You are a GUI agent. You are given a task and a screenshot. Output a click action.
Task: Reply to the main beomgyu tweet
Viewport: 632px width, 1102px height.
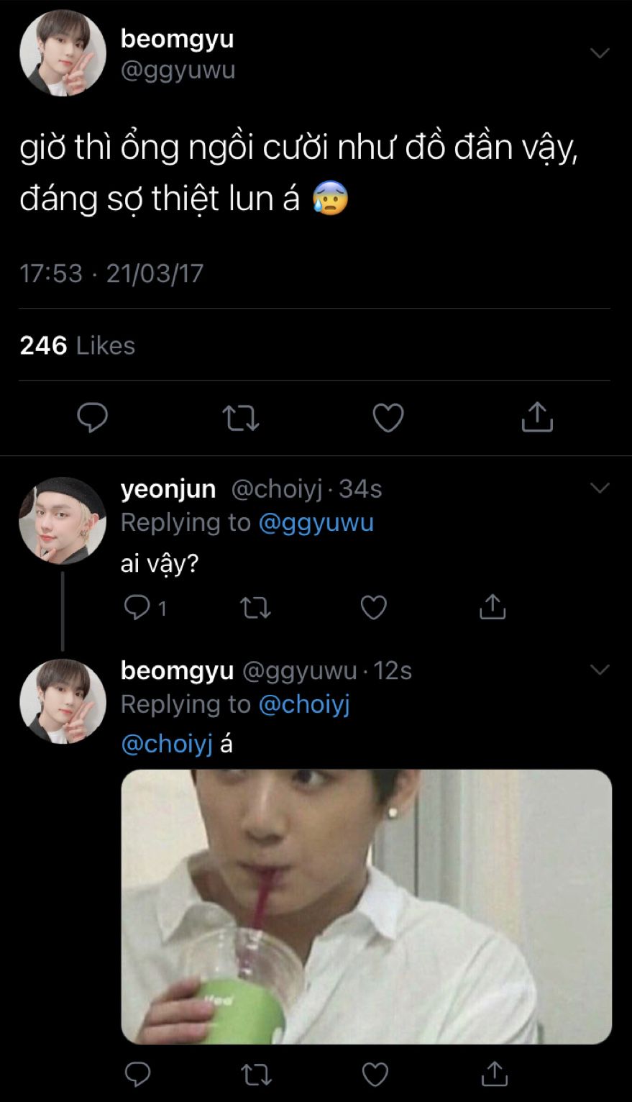92,417
